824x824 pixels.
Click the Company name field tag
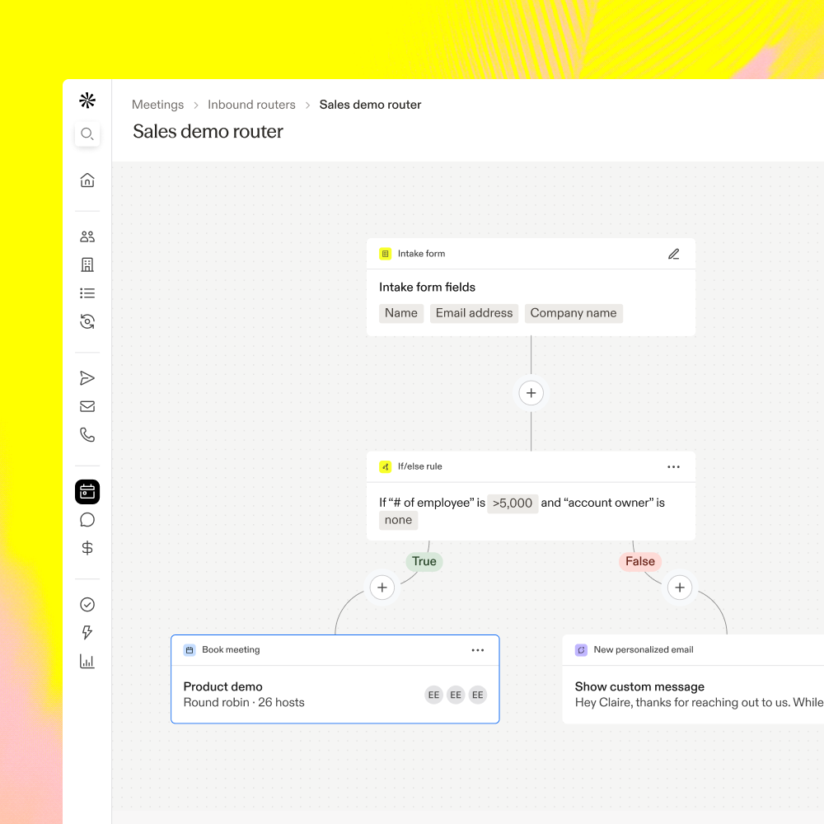574,313
